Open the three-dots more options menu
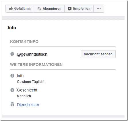The height and width of the screenshot is (121, 128). 99,9
